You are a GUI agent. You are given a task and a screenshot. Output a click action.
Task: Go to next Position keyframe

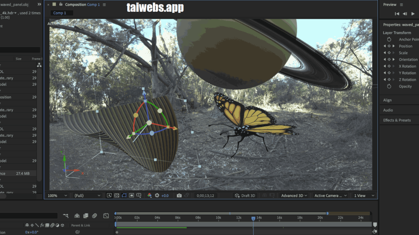[393, 46]
